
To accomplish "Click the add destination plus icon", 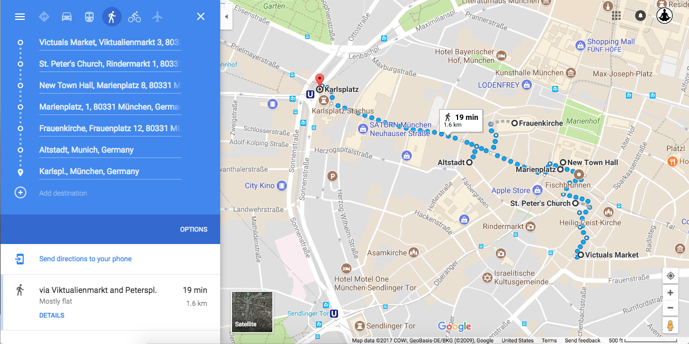I will click(x=20, y=192).
